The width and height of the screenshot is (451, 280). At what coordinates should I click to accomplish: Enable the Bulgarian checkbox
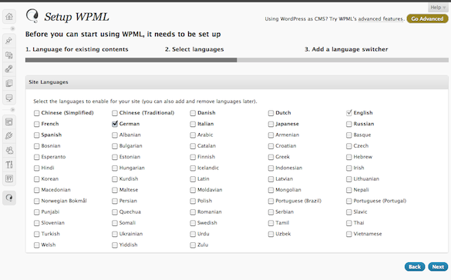pyautogui.click(x=115, y=146)
